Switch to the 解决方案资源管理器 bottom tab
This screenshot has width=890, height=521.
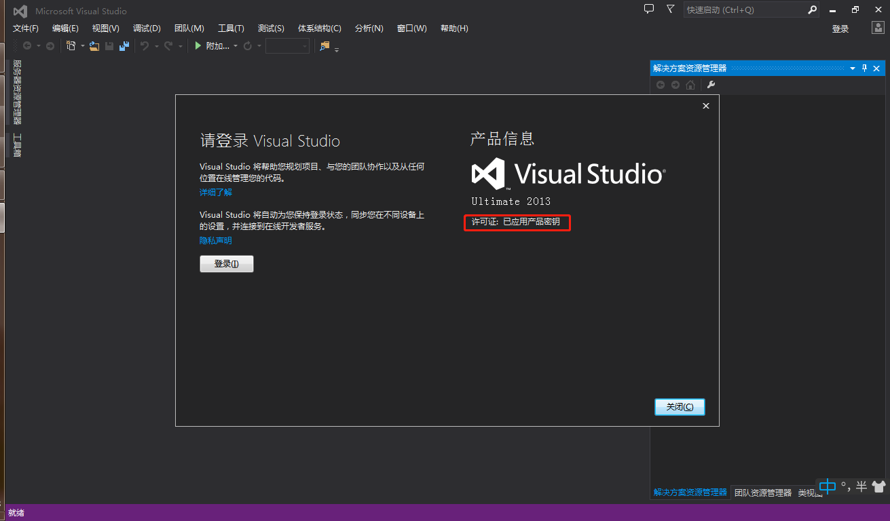point(690,493)
